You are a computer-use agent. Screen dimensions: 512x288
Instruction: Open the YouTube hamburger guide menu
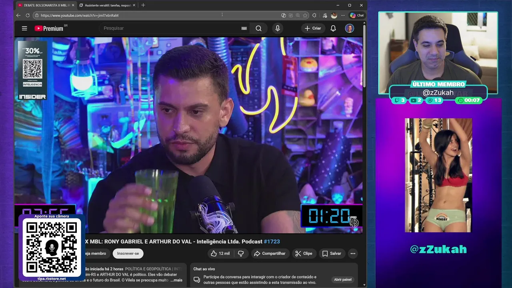click(x=24, y=28)
